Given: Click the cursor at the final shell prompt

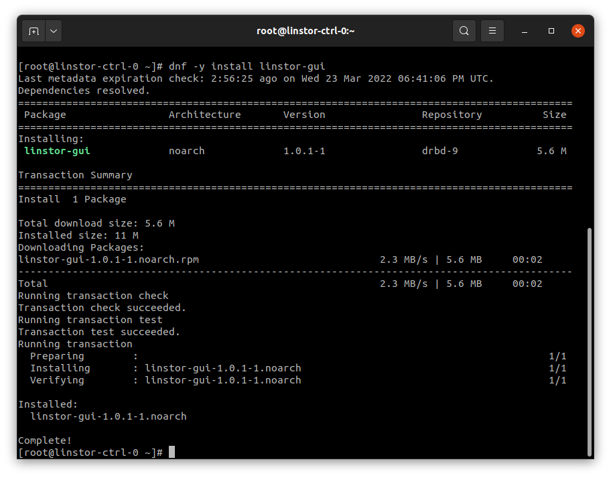Looking at the screenshot, I should [x=172, y=453].
